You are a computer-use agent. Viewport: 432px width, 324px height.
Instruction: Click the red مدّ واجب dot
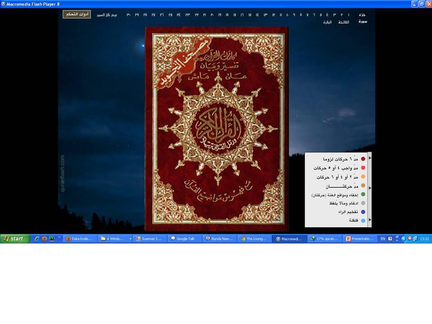pyautogui.click(x=363, y=168)
